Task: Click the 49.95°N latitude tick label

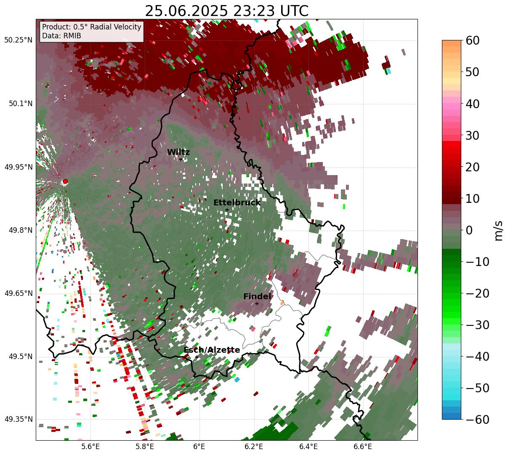Action: 18,167
